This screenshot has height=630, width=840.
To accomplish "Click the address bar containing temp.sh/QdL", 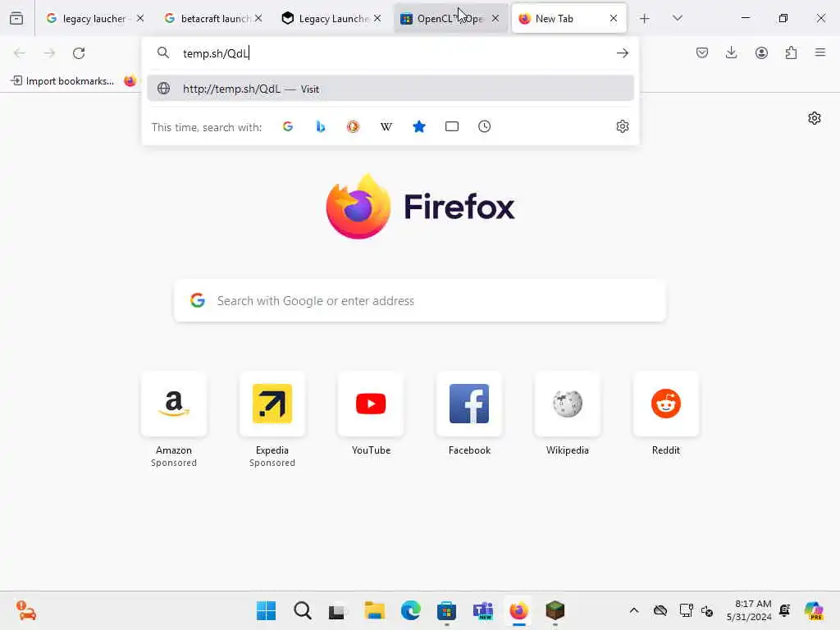I will (390, 53).
